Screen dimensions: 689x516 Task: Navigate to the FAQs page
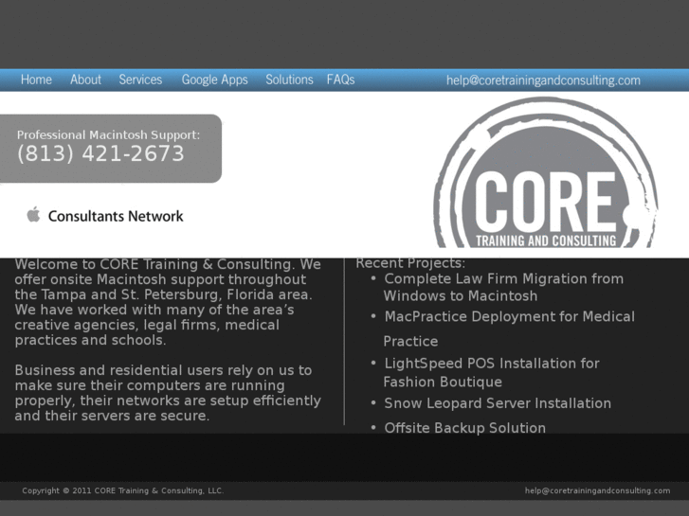[340, 80]
